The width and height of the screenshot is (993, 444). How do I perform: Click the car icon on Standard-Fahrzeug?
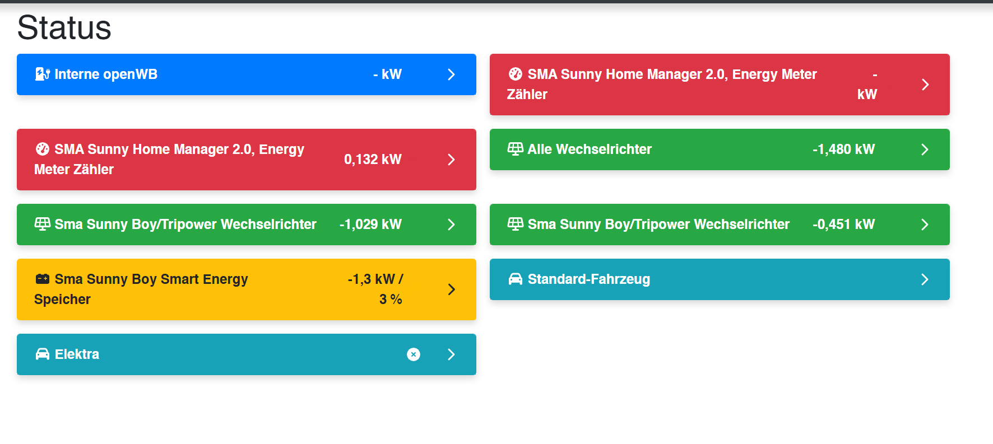(x=516, y=279)
